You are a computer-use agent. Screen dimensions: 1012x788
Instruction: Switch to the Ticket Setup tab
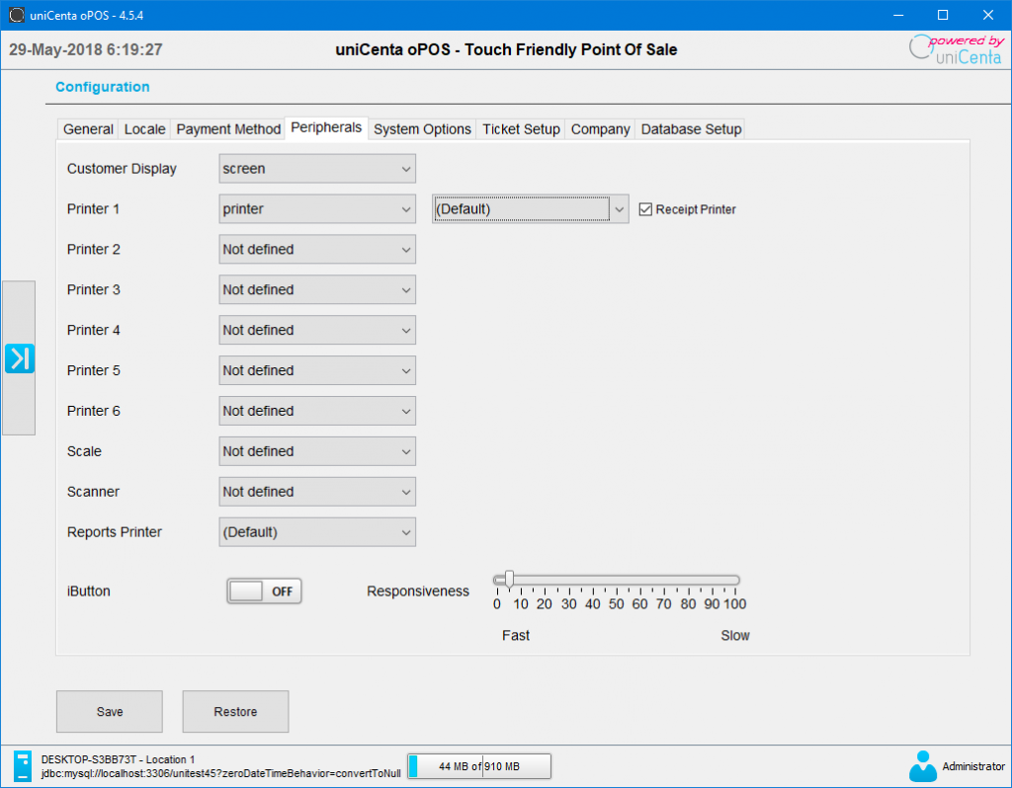tap(520, 128)
